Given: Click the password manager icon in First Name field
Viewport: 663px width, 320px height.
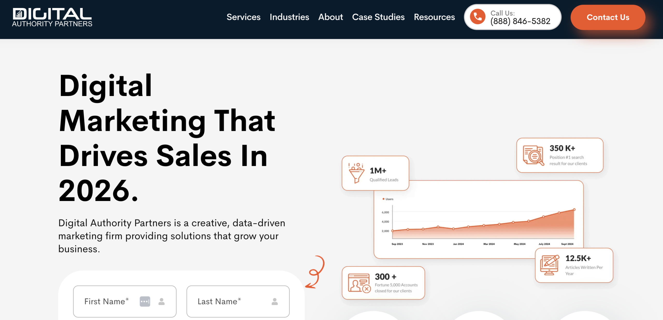Looking at the screenshot, I should (145, 301).
